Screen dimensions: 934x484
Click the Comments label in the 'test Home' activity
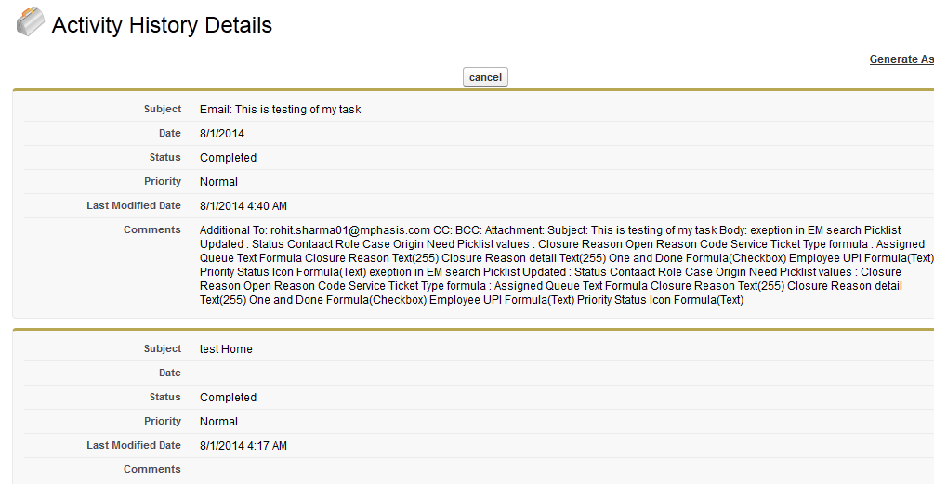[x=152, y=470]
